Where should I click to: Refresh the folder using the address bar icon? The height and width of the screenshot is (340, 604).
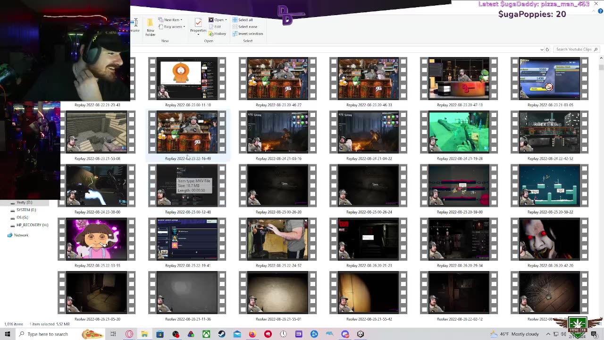547,49
